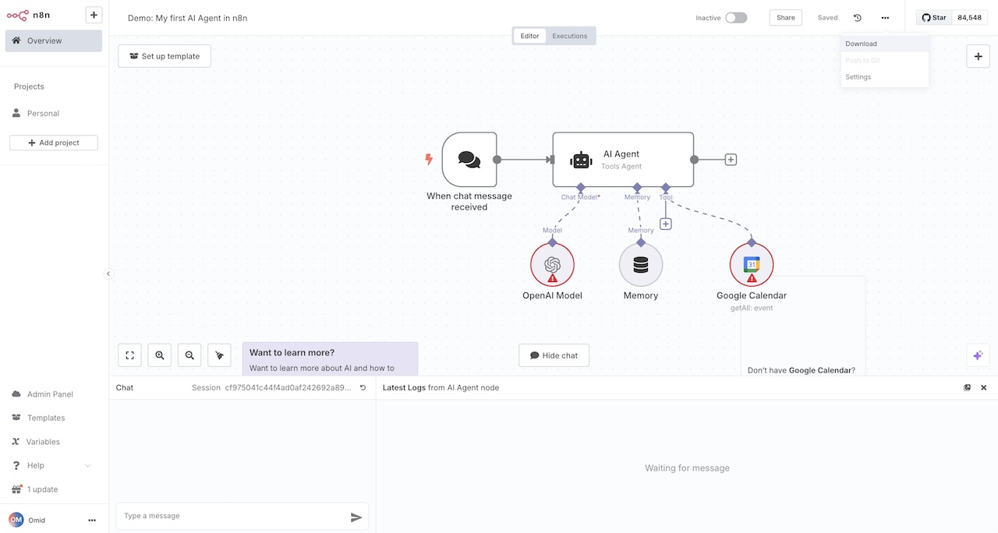998x533 pixels.
Task: Collapse the left sidebar
Action: click(x=109, y=274)
